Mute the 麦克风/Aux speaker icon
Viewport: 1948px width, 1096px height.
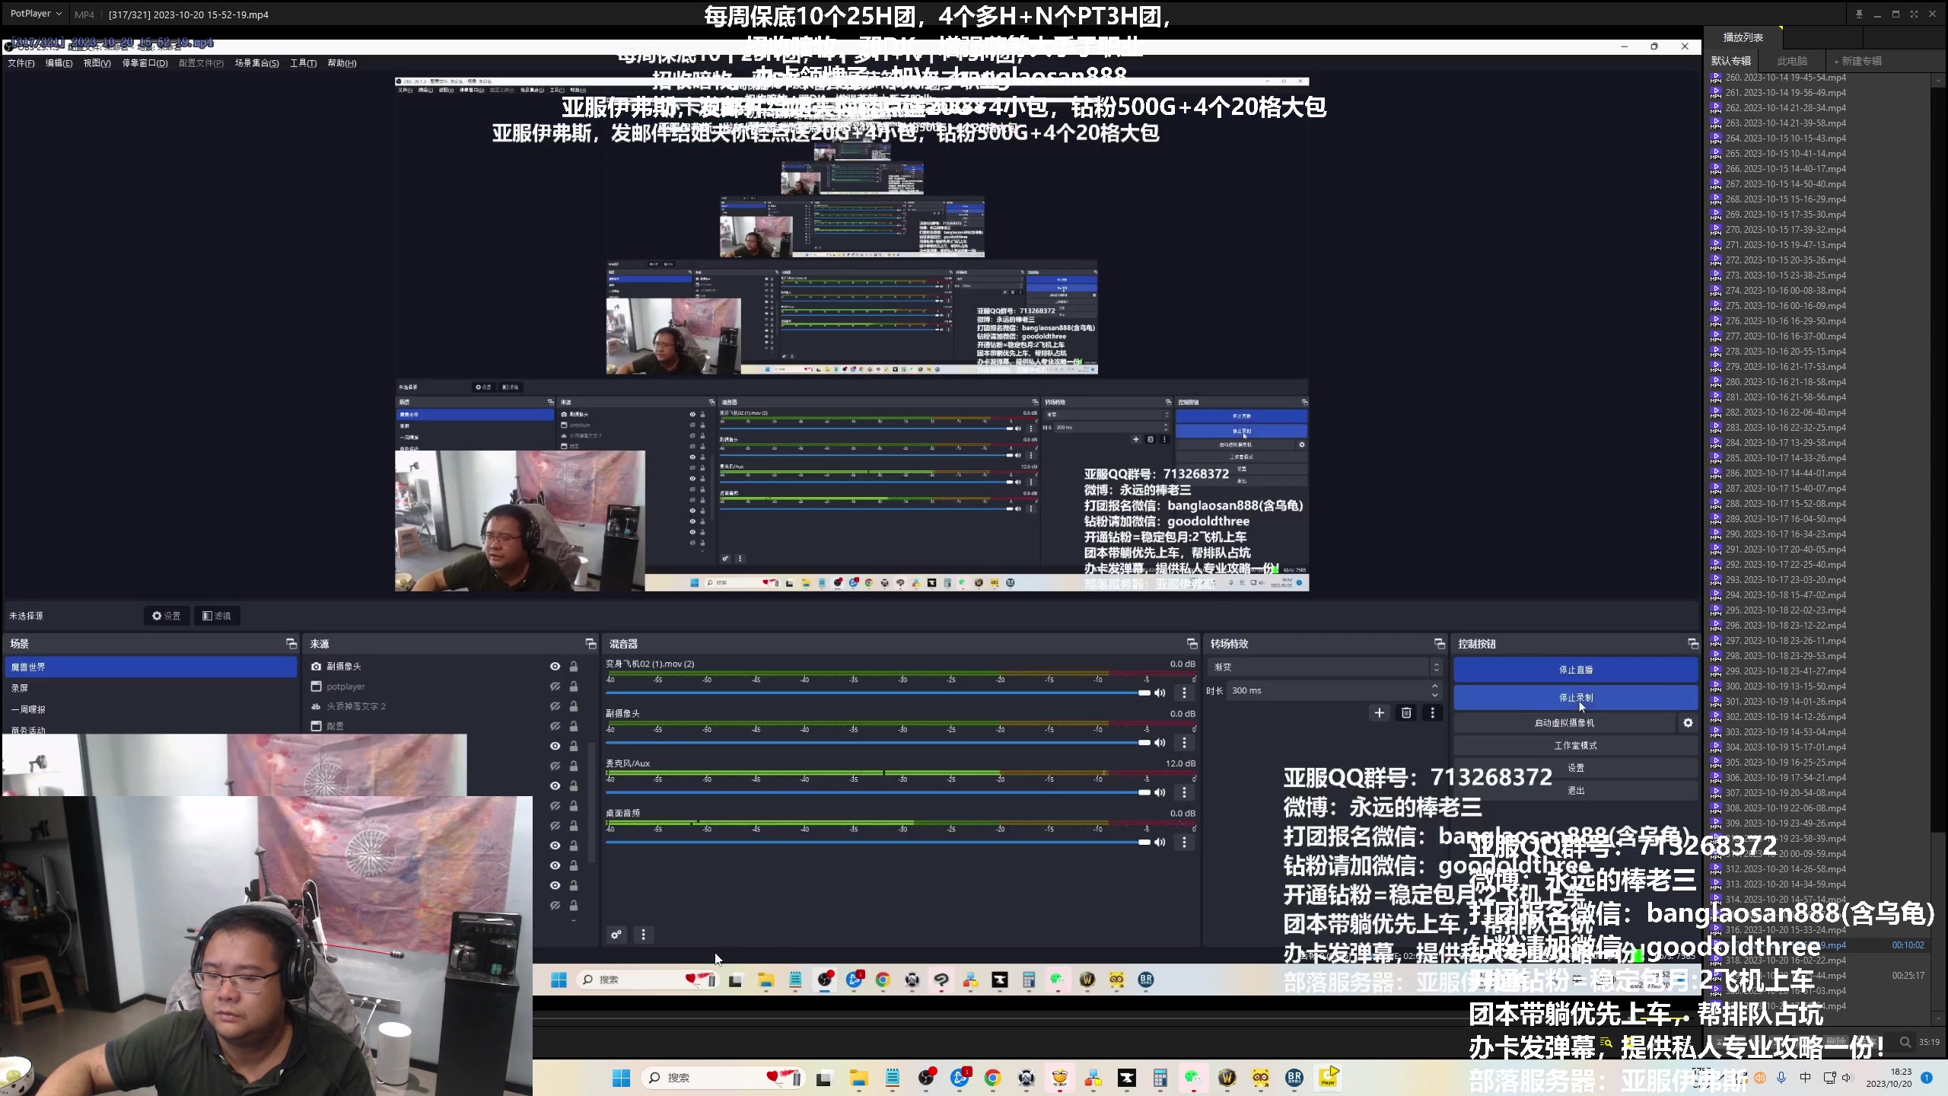coord(1160,792)
